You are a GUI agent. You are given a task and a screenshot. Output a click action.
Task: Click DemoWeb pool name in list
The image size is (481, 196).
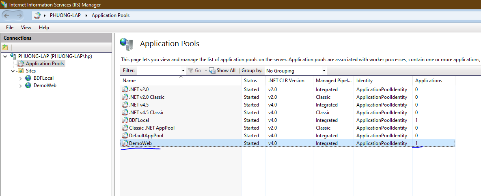[x=140, y=143]
